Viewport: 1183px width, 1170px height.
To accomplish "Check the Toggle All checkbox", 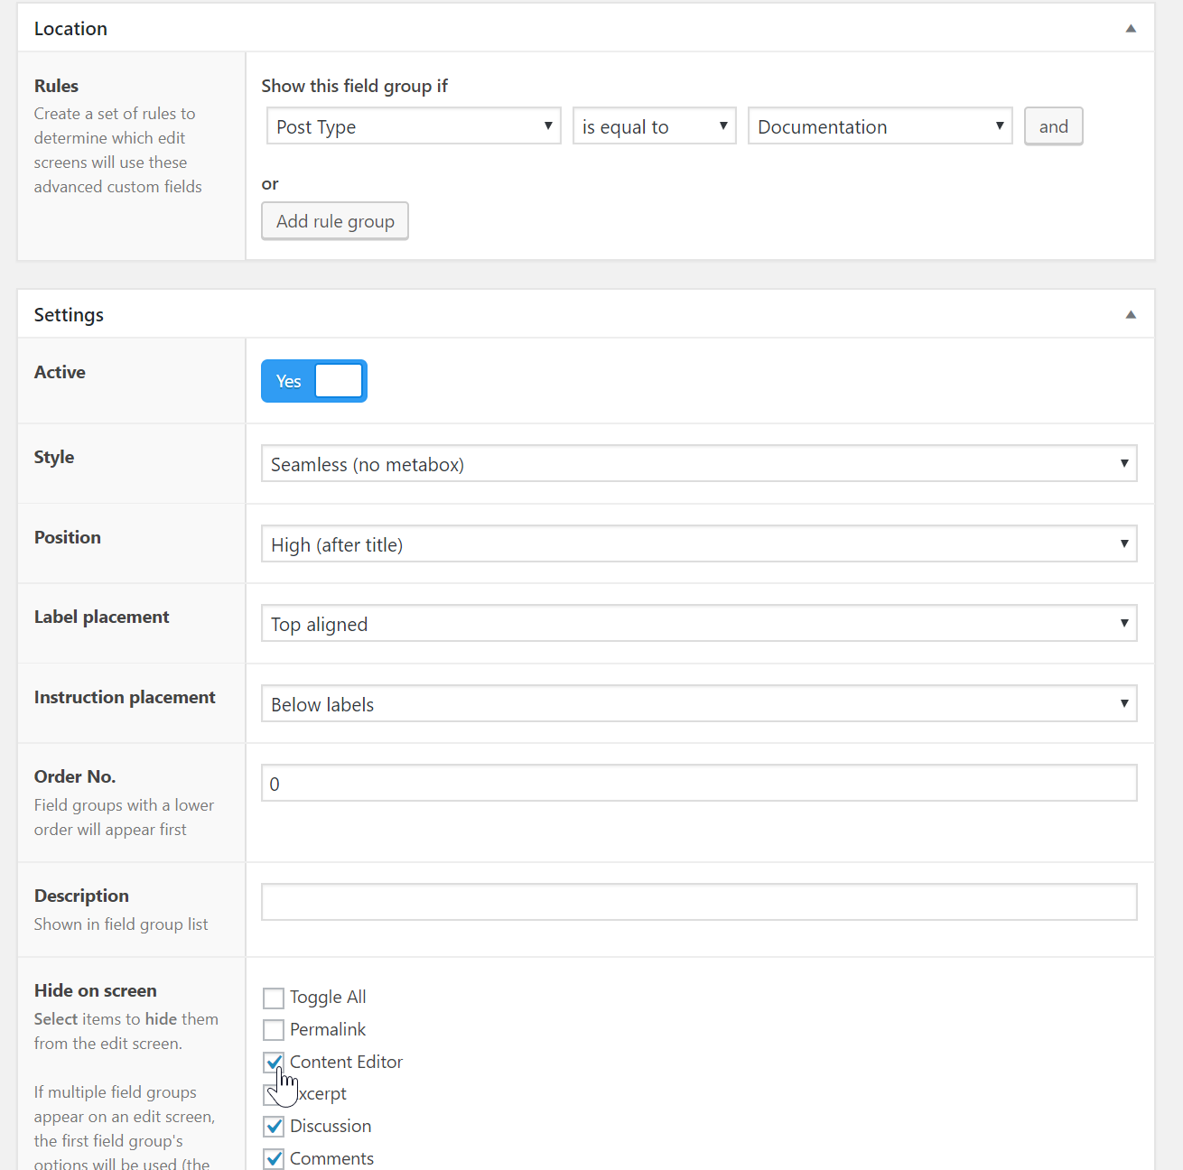I will coord(274,998).
